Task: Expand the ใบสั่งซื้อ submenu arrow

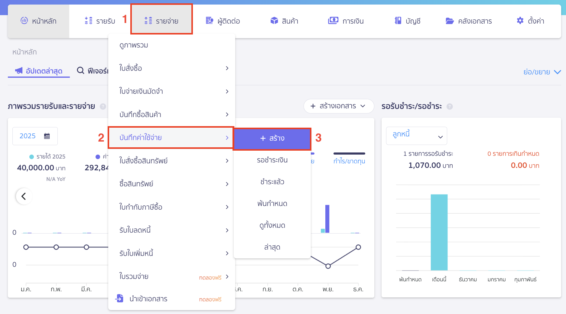Action: (227, 68)
